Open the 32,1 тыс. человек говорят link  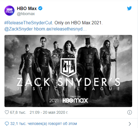pyautogui.click(x=43, y=124)
